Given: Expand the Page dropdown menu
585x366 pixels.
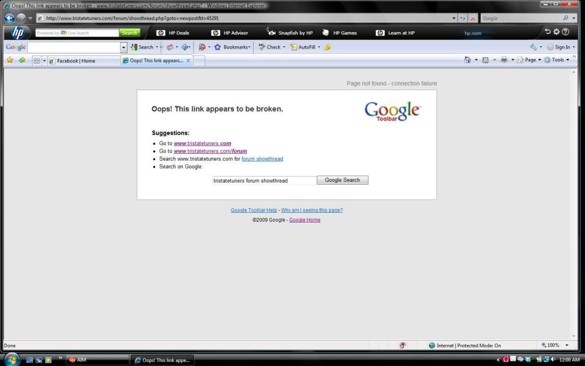Looking at the screenshot, I should tap(530, 60).
